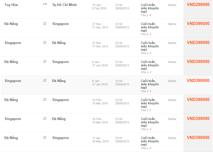Click round-trip icon for Đà Nẵng–Singapore 27 Nov row

coord(45,24)
